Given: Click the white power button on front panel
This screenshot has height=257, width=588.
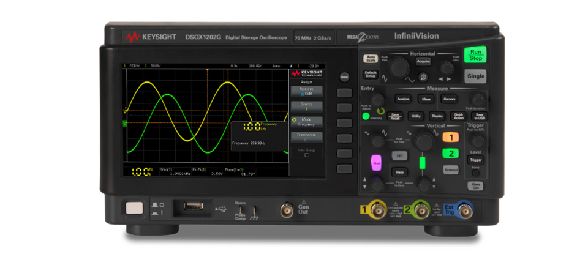Looking at the screenshot, I should pos(134,208).
